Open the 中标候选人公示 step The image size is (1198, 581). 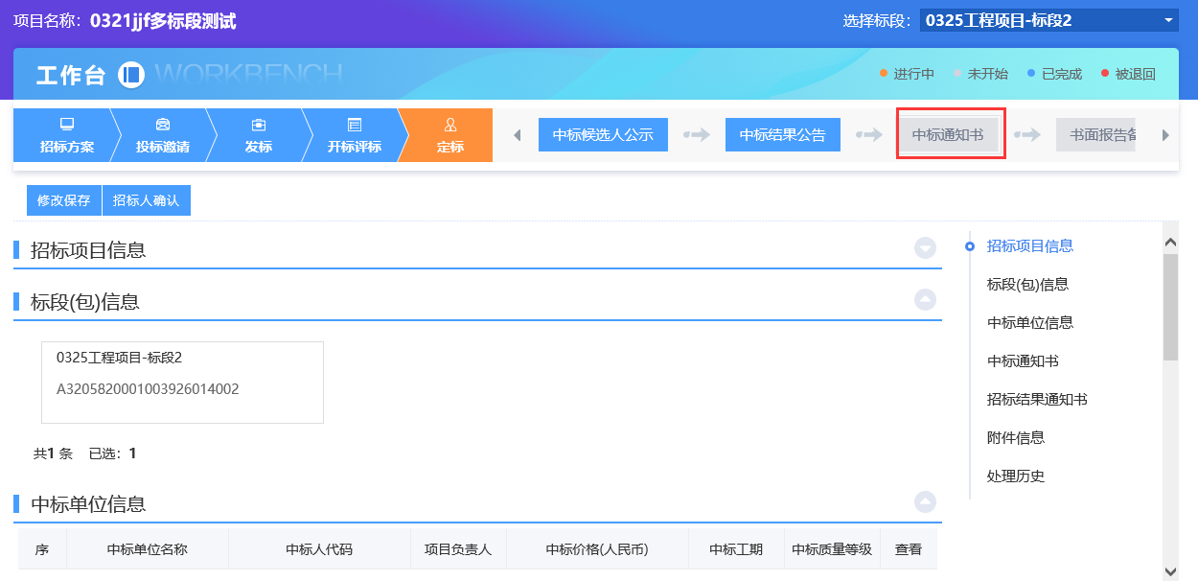pos(603,135)
